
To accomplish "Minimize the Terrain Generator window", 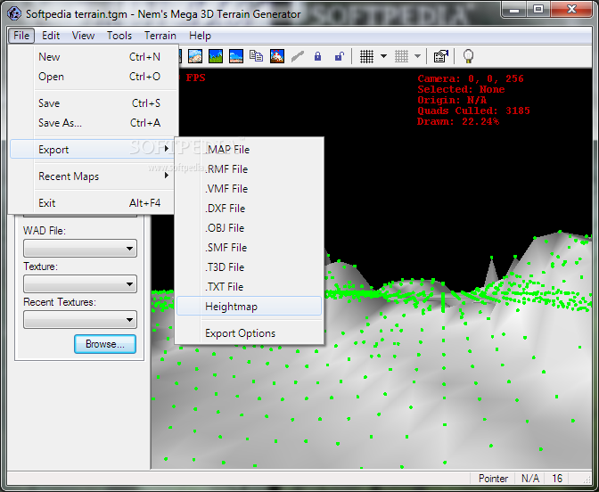I will pyautogui.click(x=514, y=9).
